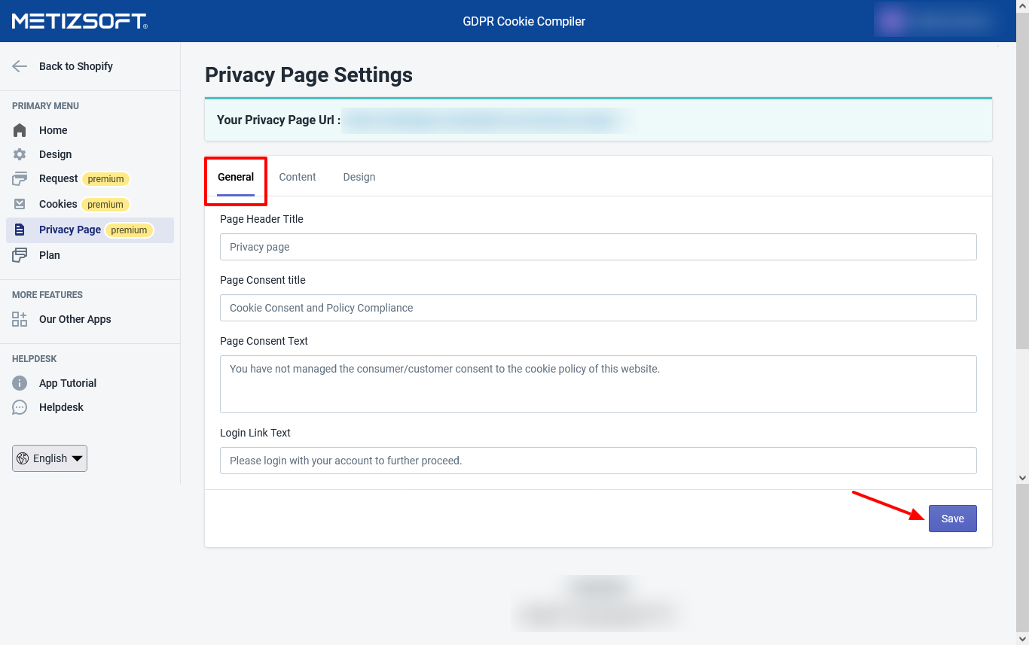Click the Our Other Apps grid icon
This screenshot has width=1029, height=645.
click(x=20, y=319)
